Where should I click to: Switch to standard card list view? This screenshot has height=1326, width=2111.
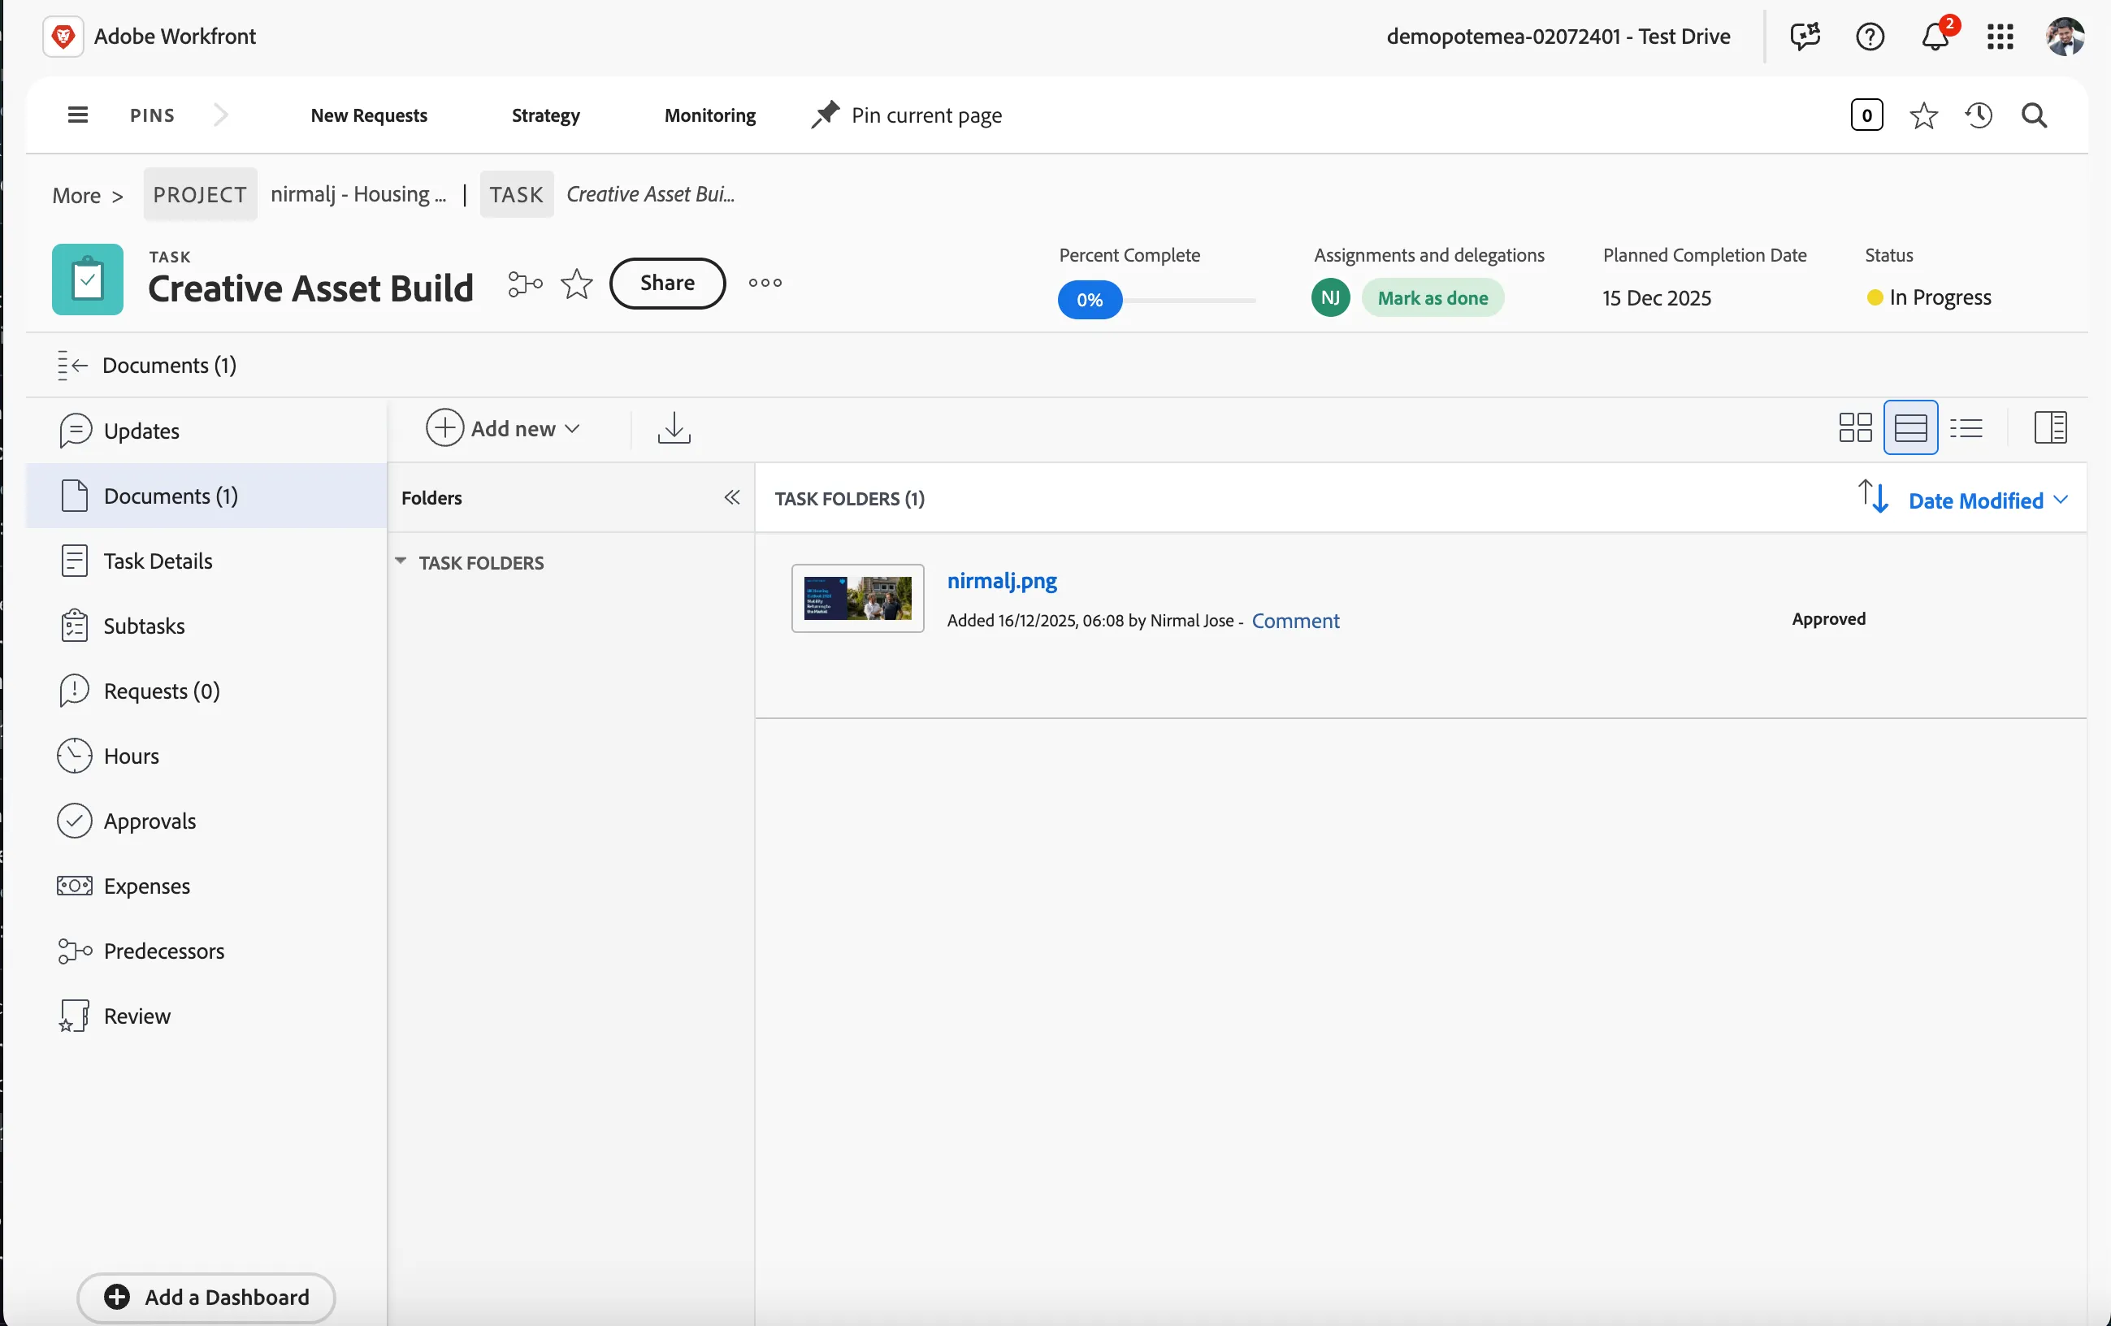1910,428
